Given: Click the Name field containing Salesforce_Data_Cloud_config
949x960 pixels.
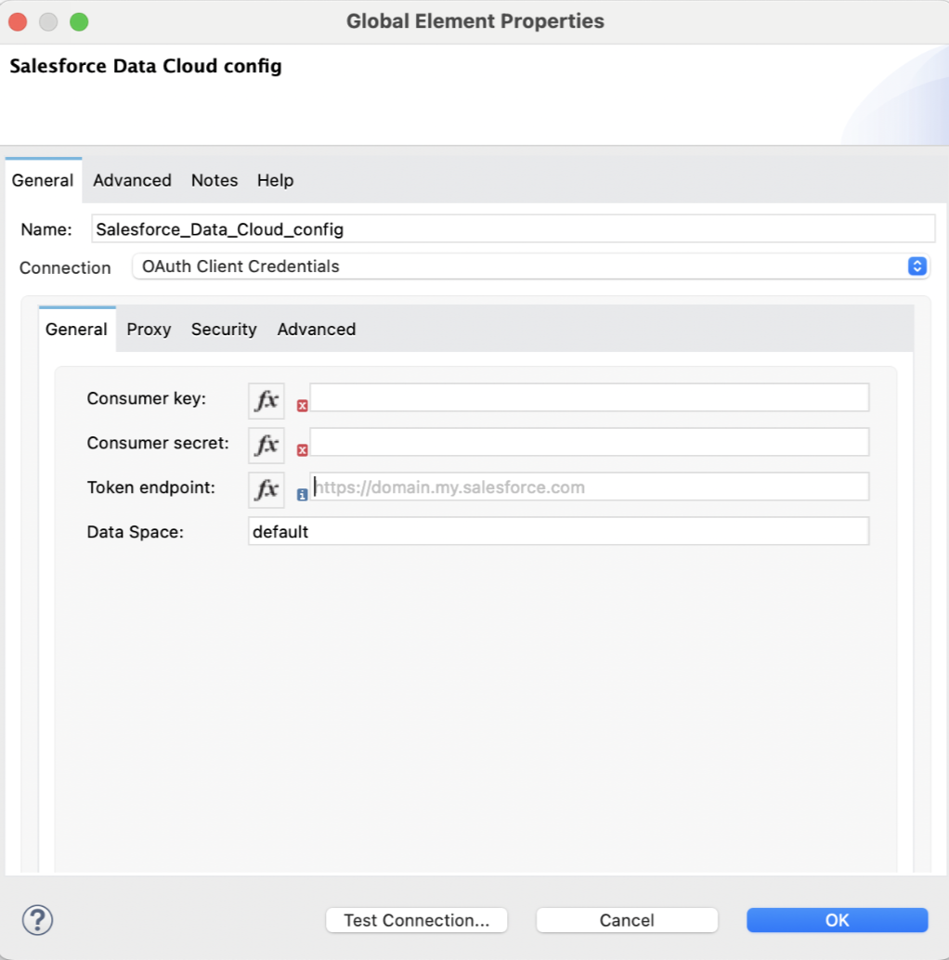Looking at the screenshot, I should coord(511,228).
